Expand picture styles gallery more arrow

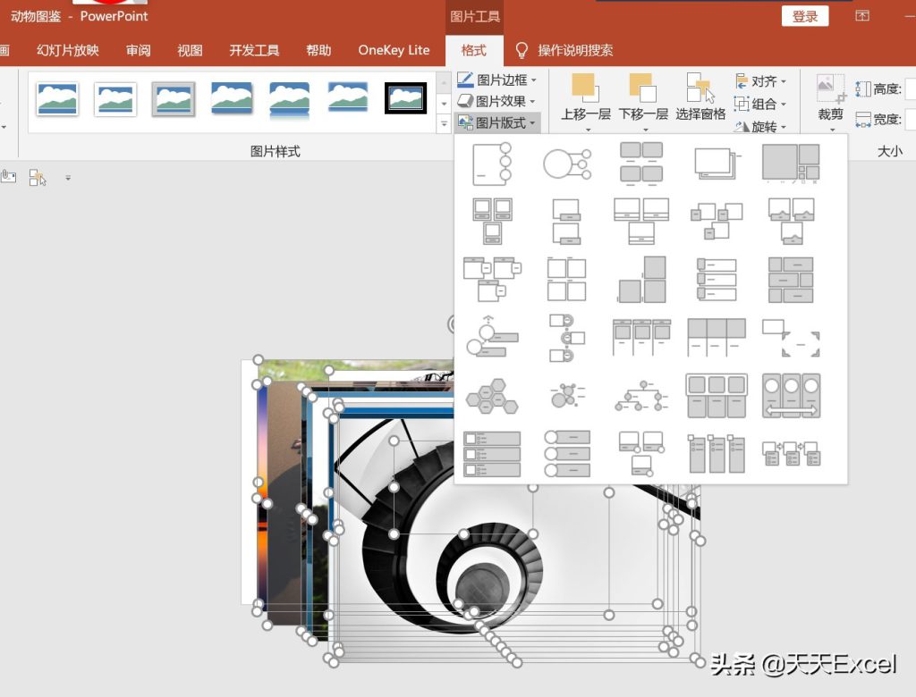coord(444,123)
